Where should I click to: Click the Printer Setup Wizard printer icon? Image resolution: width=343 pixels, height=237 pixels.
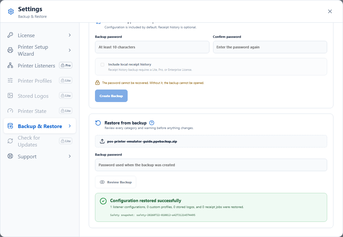coord(10,50)
